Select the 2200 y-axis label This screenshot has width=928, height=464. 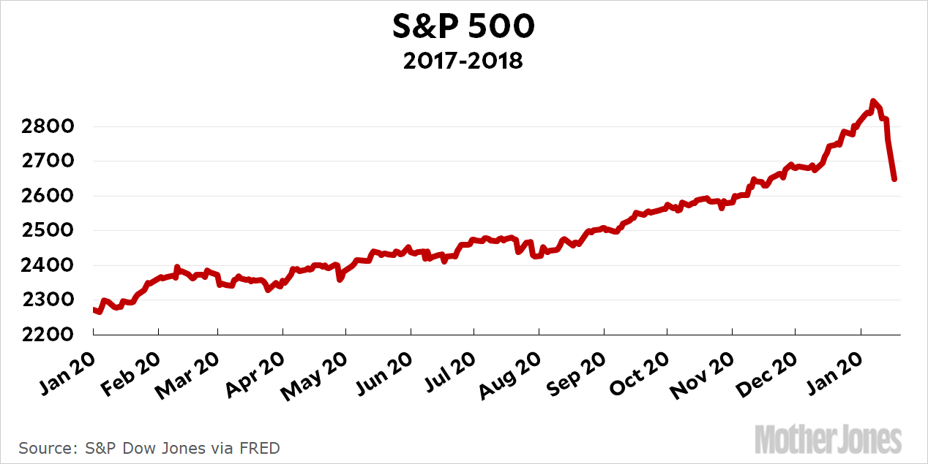coord(48,334)
